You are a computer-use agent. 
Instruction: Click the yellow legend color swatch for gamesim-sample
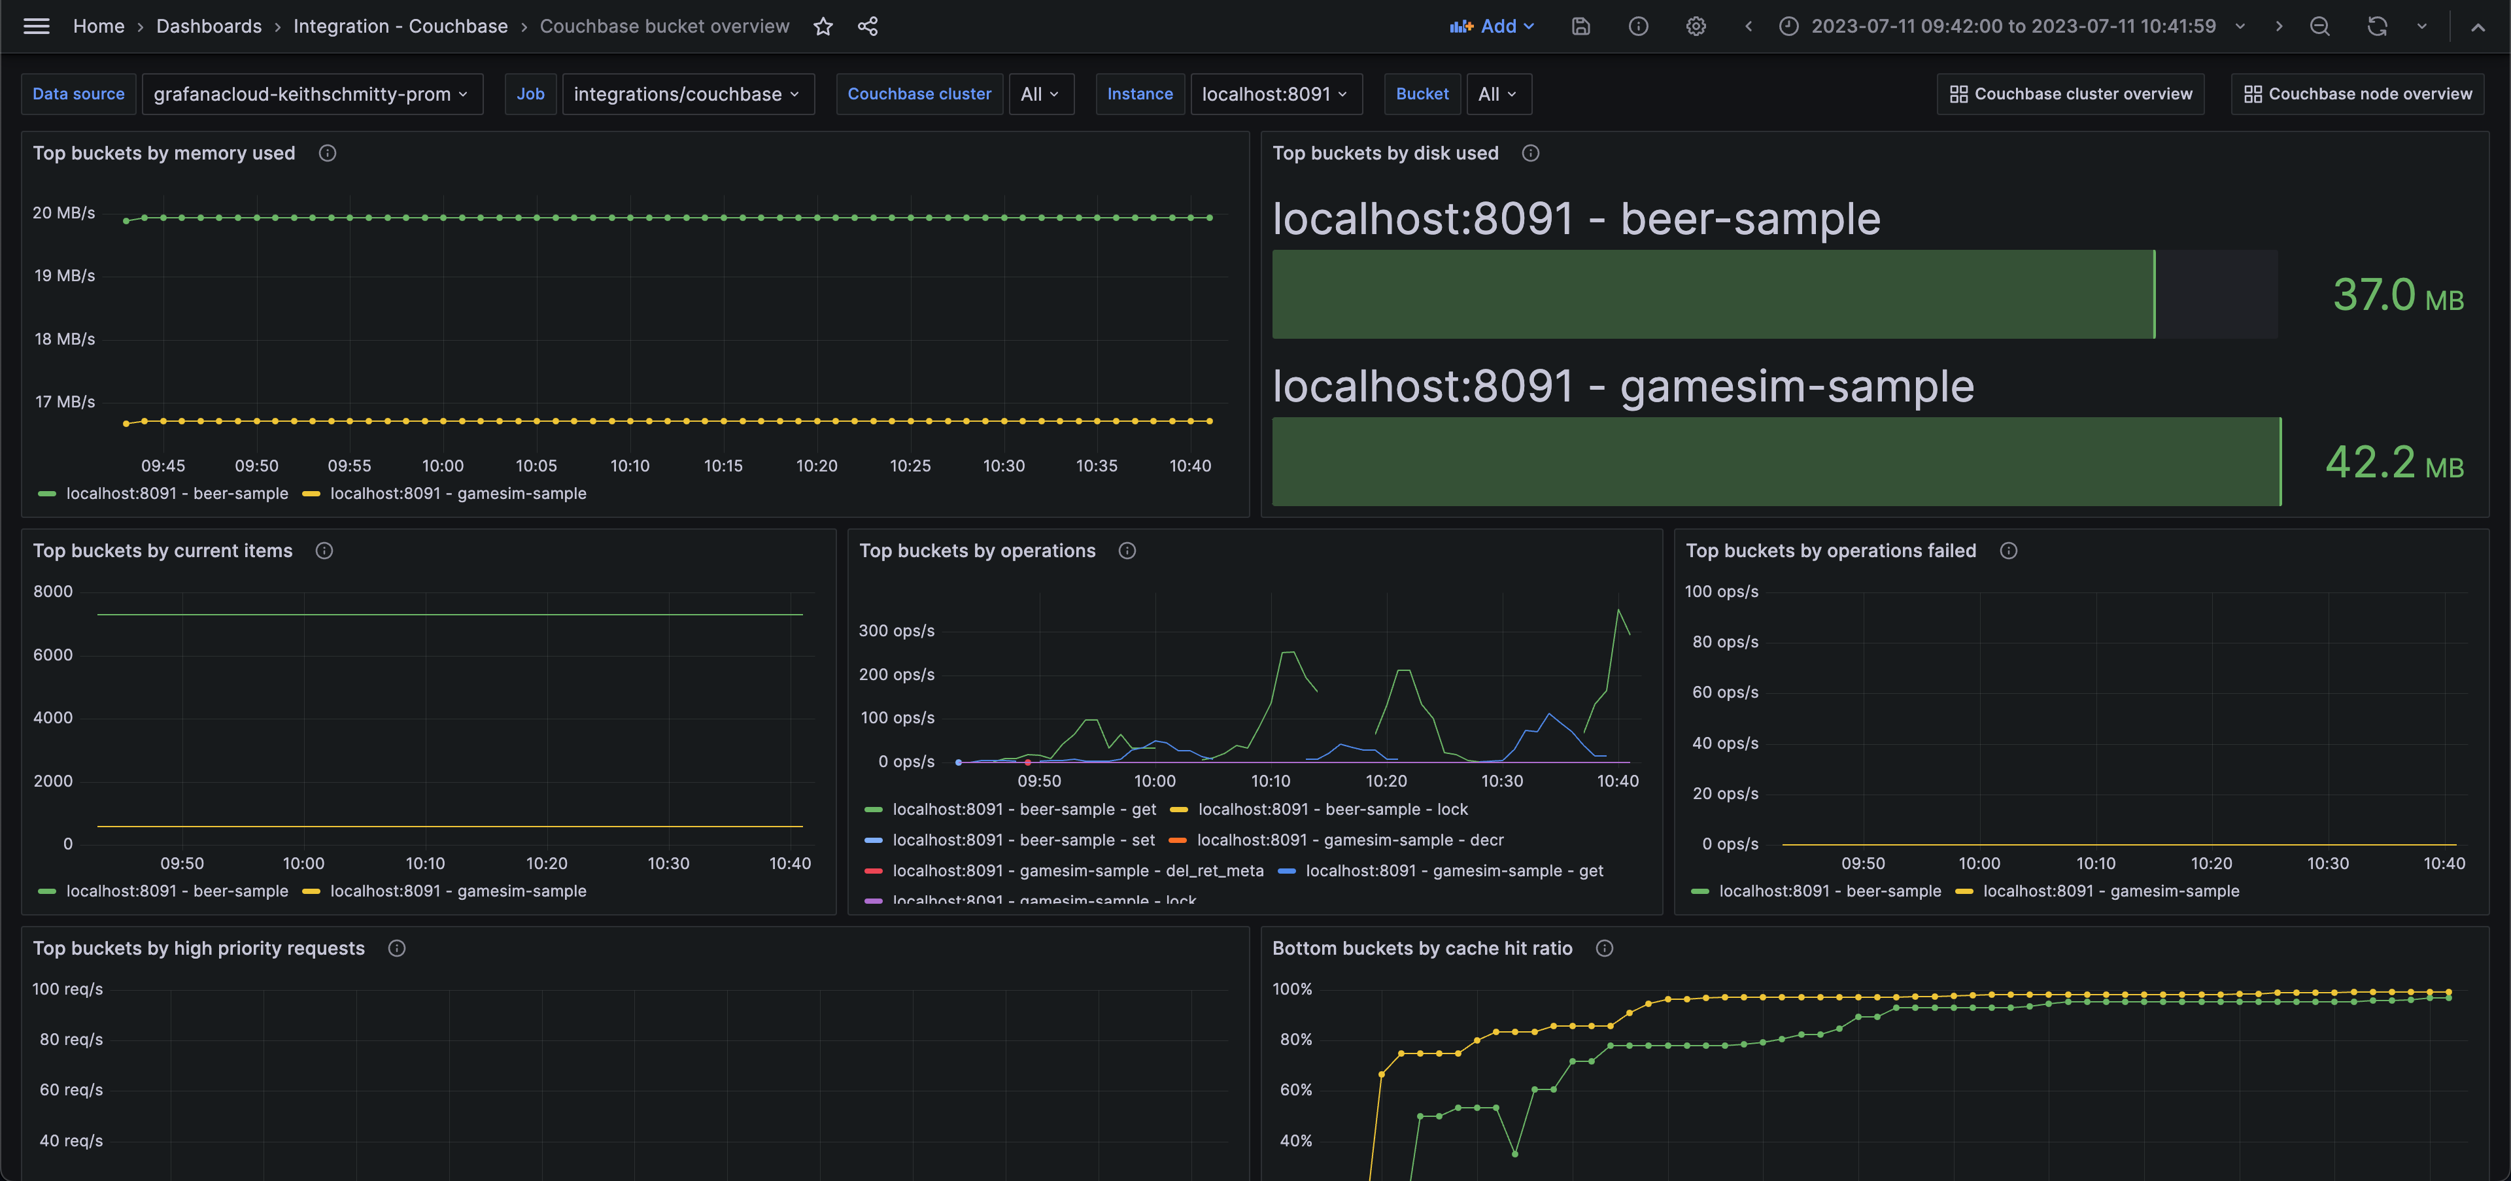coord(311,493)
